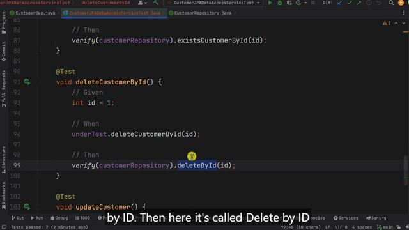The image size is (409, 230).
Task: Open the Services tool window
Action: tap(346, 218)
